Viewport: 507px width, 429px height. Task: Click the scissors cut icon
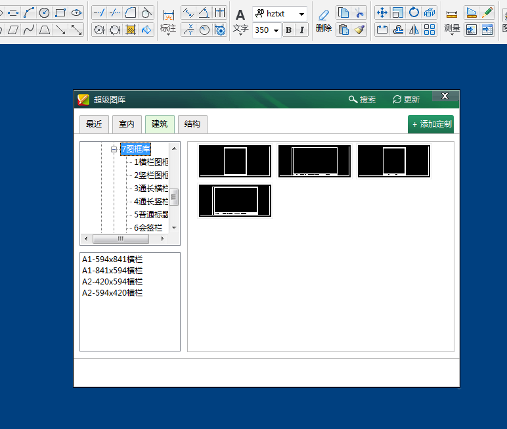(359, 13)
